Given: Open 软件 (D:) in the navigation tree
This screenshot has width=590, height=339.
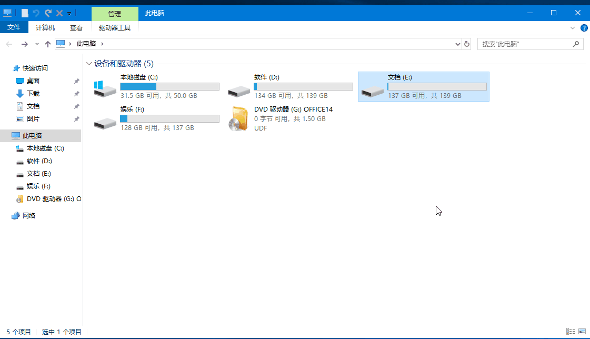Looking at the screenshot, I should coord(39,161).
